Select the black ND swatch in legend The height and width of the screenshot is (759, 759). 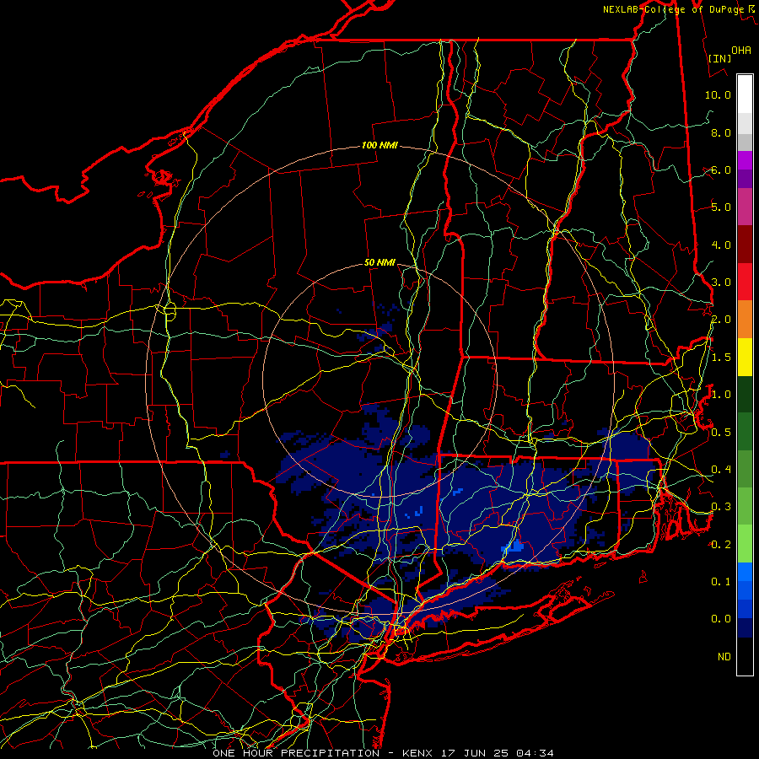[x=745, y=656]
